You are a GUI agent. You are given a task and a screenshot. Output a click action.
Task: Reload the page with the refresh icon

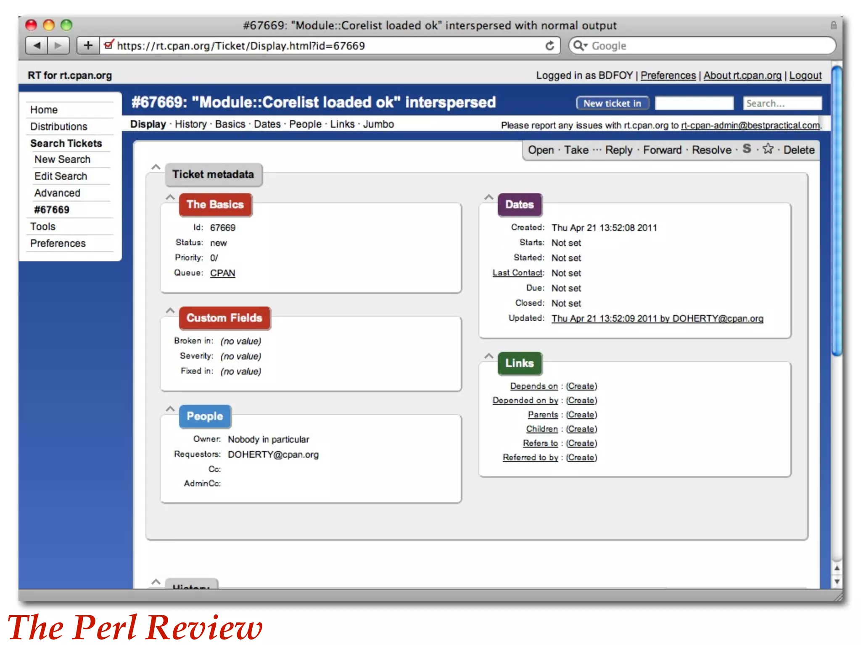point(549,45)
